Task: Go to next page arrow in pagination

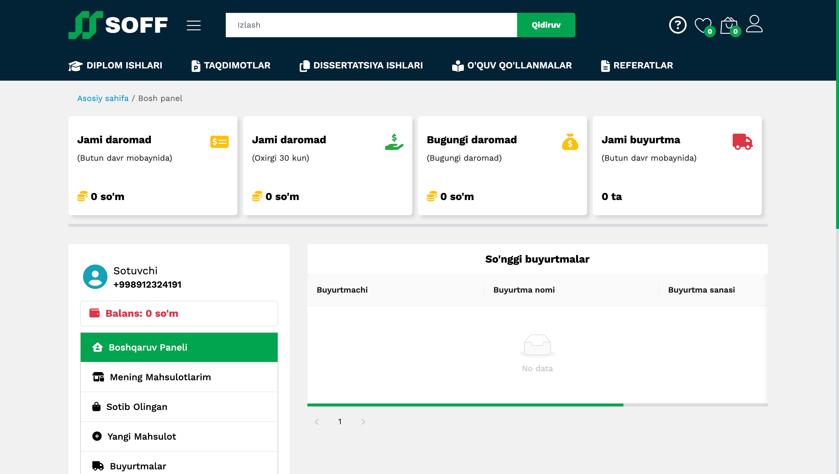Action: pyautogui.click(x=363, y=422)
